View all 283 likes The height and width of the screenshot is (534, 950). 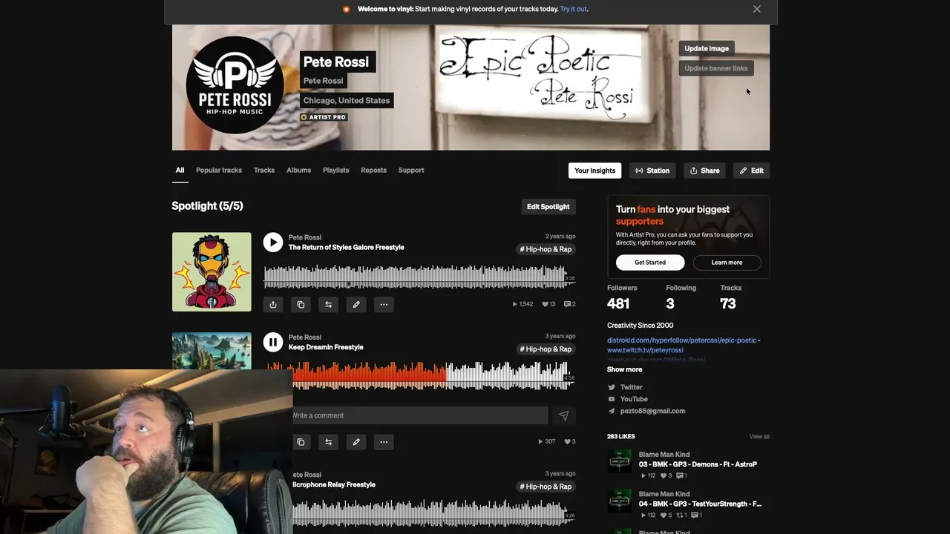(759, 437)
